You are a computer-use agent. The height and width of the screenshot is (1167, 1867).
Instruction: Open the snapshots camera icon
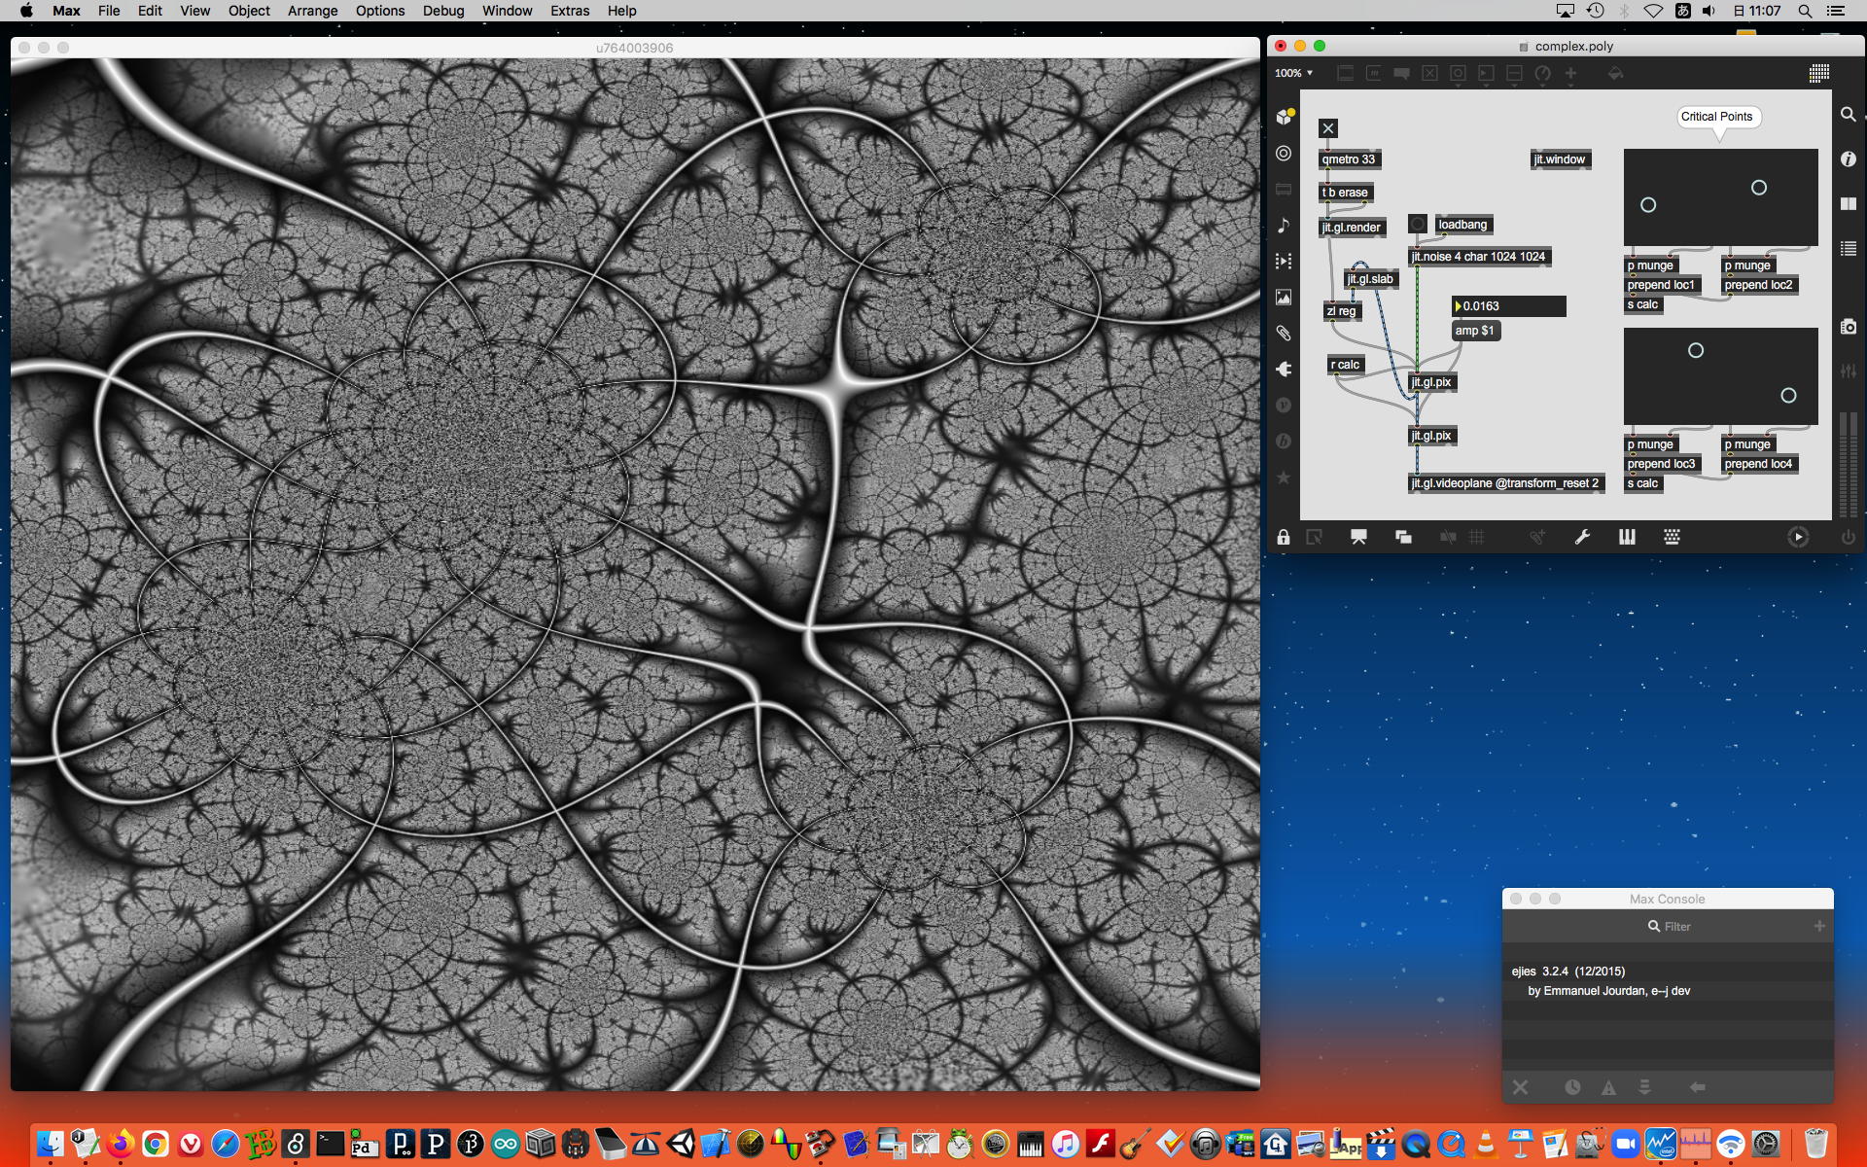pyautogui.click(x=1848, y=327)
